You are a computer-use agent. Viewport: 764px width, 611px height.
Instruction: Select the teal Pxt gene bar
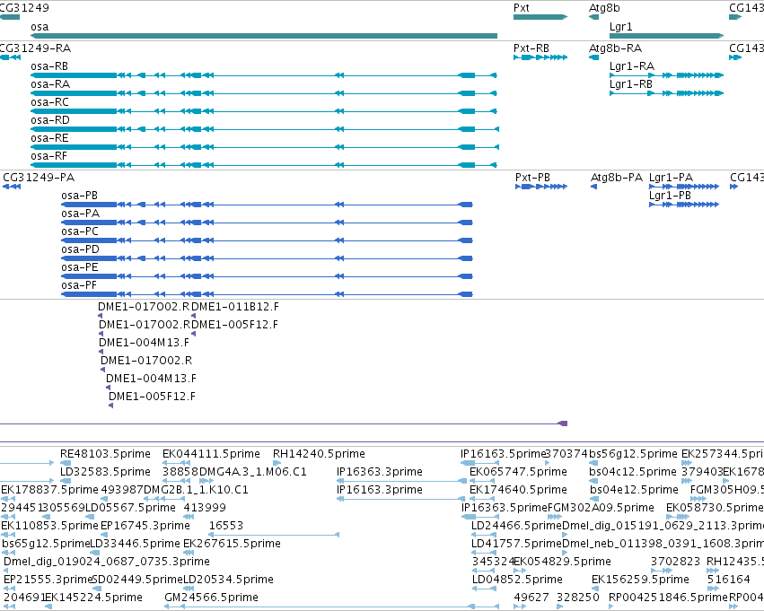tap(540, 17)
